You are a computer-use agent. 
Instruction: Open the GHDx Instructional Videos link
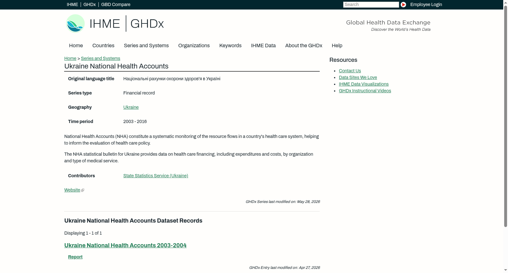(365, 91)
